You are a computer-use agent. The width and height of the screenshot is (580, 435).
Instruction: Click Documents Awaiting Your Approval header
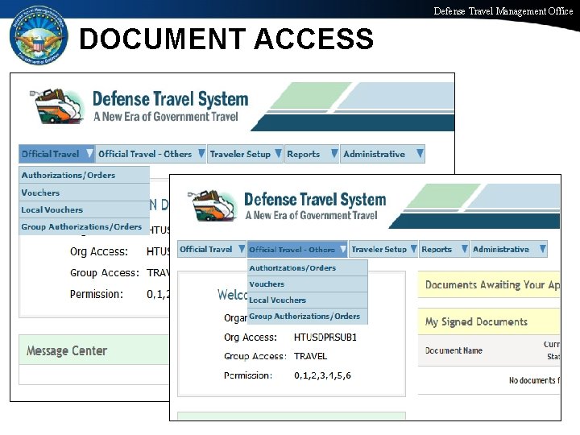[x=489, y=284]
